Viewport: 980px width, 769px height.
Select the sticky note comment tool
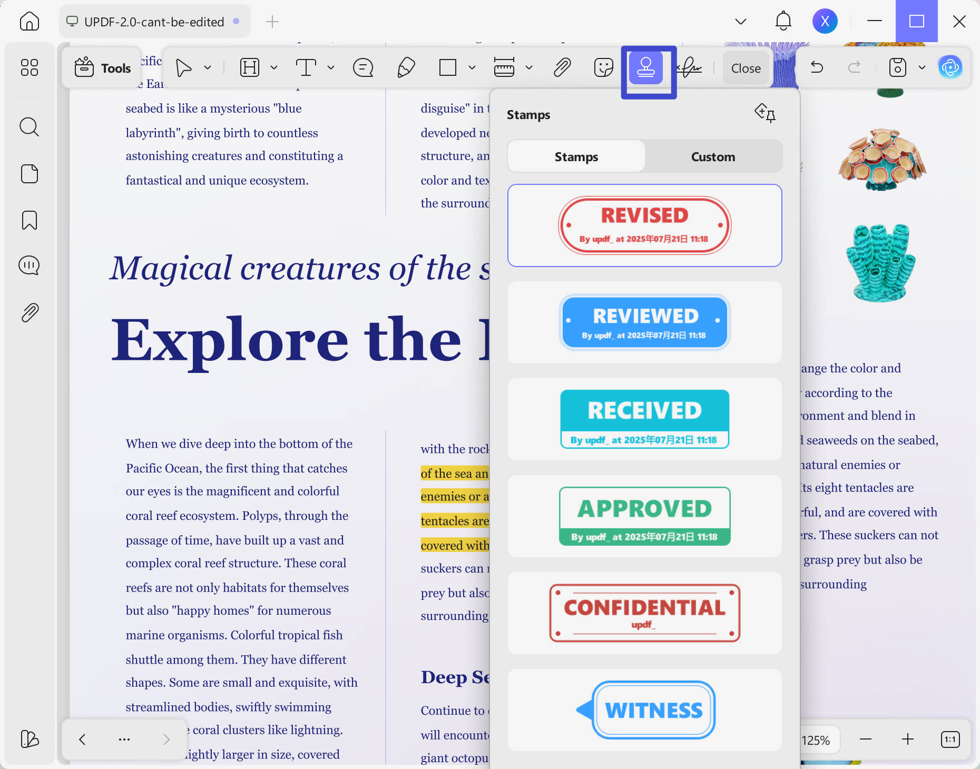pyautogui.click(x=363, y=68)
